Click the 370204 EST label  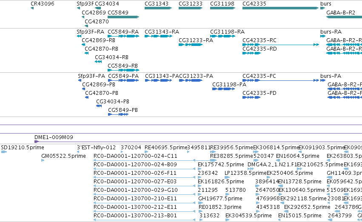131,148
